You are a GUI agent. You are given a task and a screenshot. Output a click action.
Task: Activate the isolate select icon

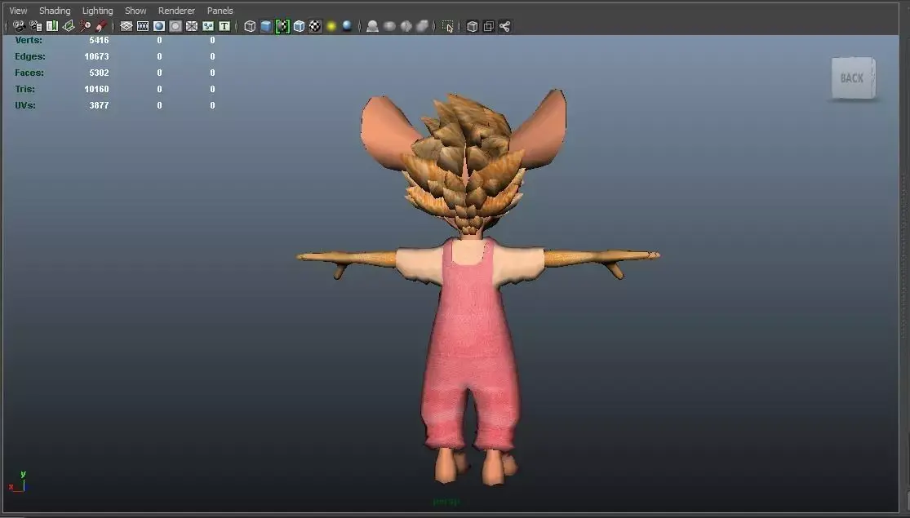pos(447,26)
